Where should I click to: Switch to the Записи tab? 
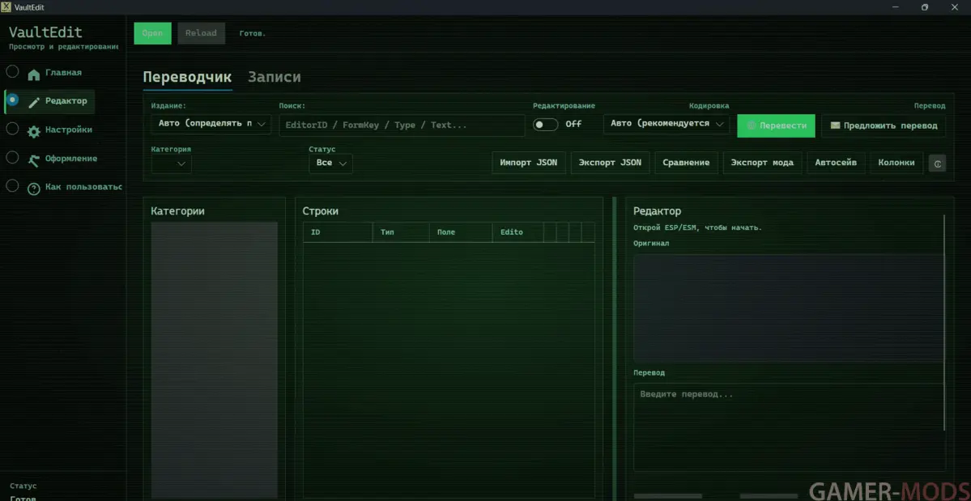tap(274, 77)
